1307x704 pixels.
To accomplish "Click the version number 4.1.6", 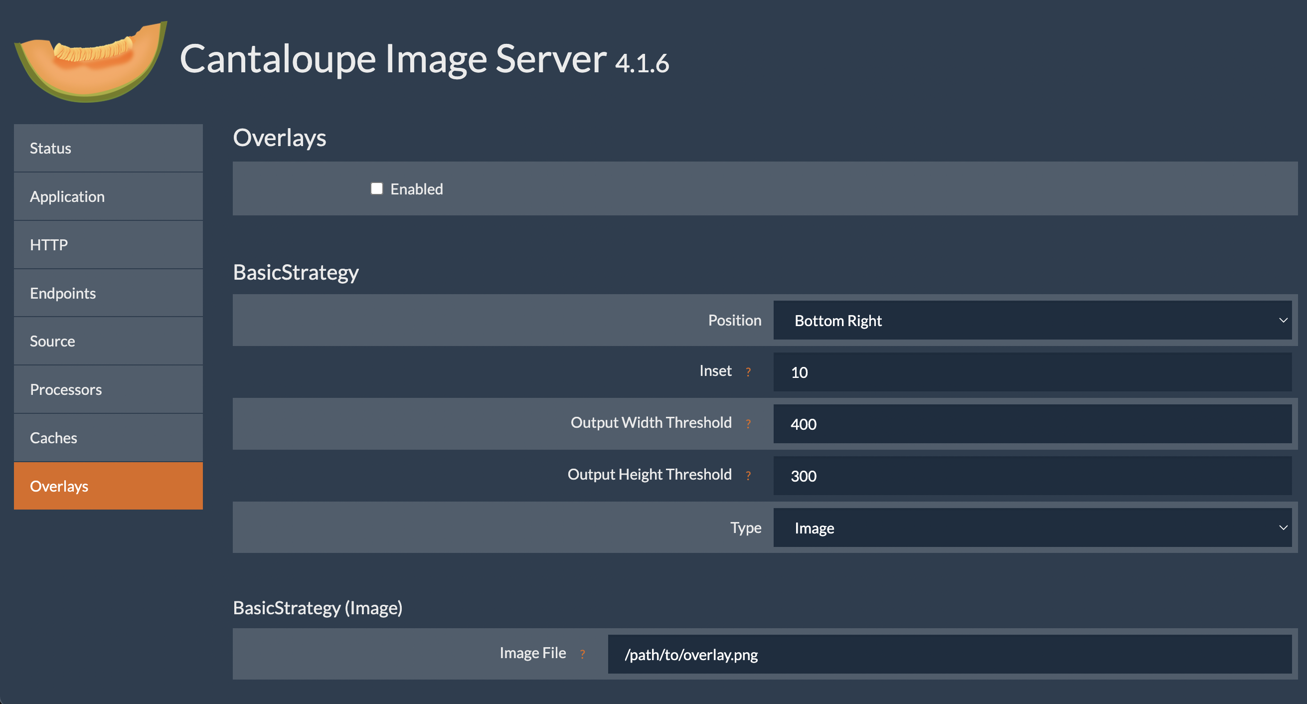I will point(642,63).
